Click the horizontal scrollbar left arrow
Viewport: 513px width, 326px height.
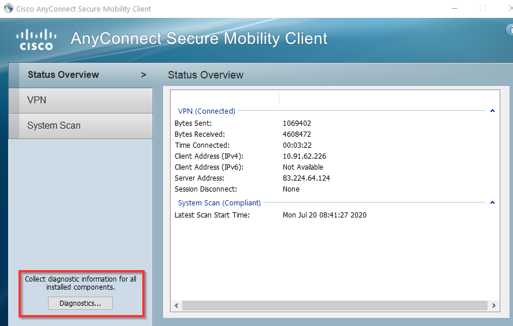click(176, 305)
